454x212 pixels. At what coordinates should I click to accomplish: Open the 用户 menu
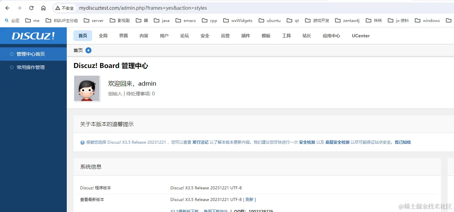coord(164,36)
